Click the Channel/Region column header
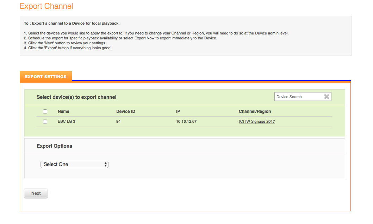Image resolution: width=373 pixels, height=224 pixels. click(x=255, y=111)
